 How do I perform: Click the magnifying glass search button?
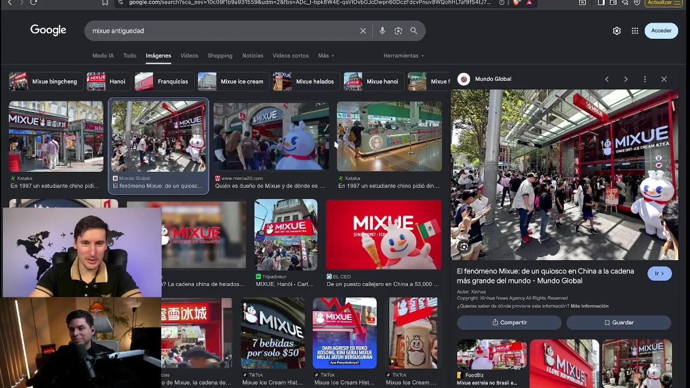(414, 31)
